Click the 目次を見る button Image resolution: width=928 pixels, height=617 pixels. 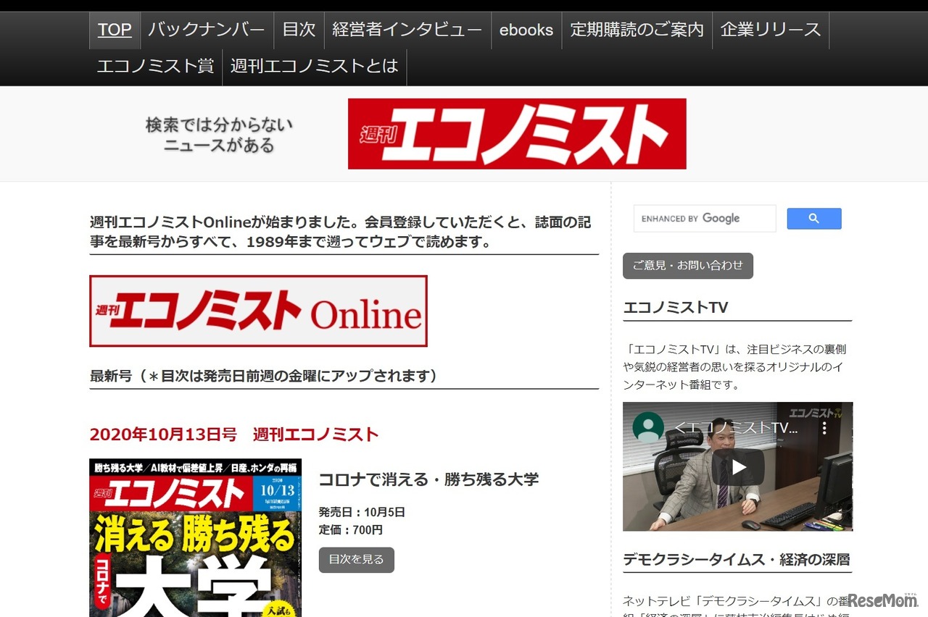click(x=357, y=560)
